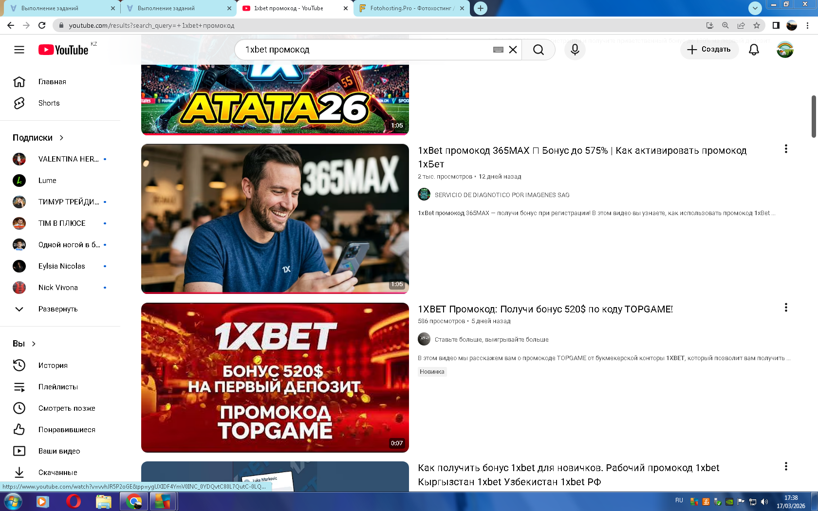The height and width of the screenshot is (511, 818).
Task: Switch to Fotohosting.Pro tab
Action: pyautogui.click(x=411, y=8)
